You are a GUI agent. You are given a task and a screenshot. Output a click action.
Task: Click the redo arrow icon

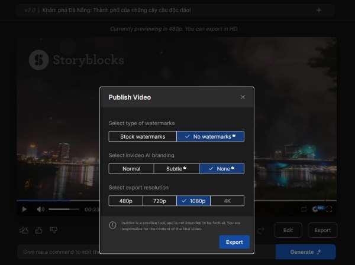[x=261, y=230]
